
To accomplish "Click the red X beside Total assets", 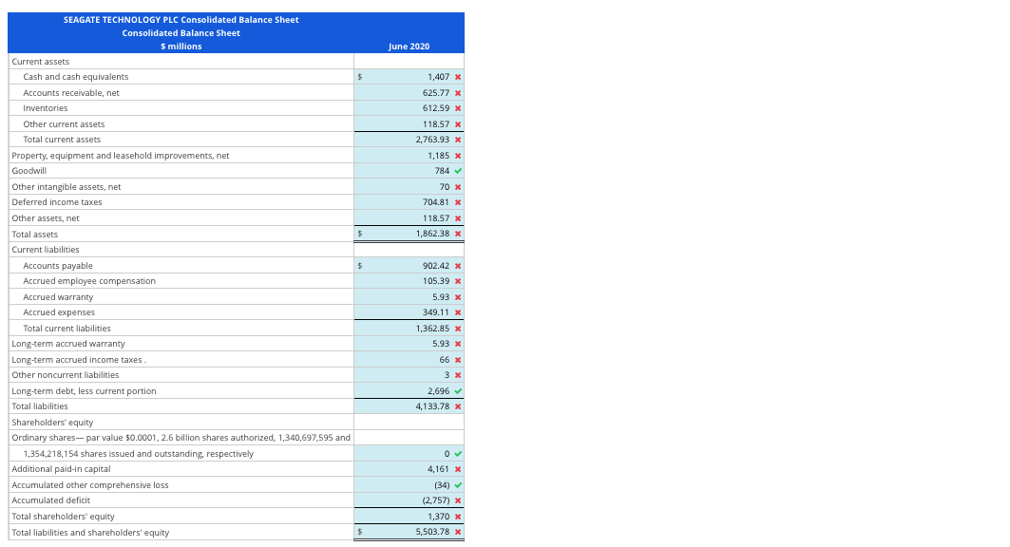I will pos(458,234).
